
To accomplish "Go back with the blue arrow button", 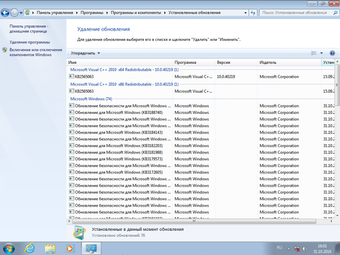I will 5,13.
